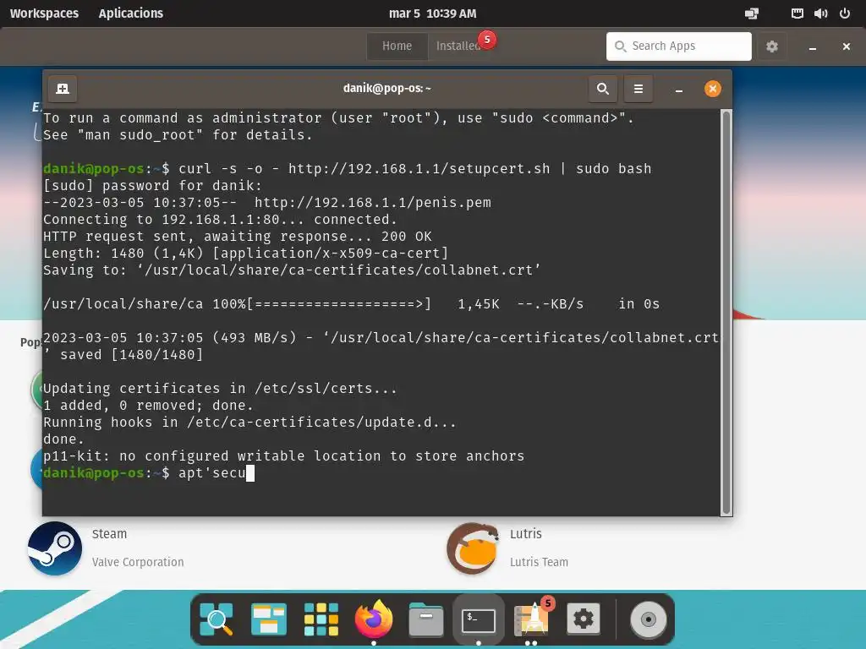Click the download progress bar line
866x649 pixels.
click(351, 304)
